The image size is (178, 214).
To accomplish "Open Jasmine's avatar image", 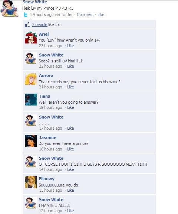I will 31,141.
